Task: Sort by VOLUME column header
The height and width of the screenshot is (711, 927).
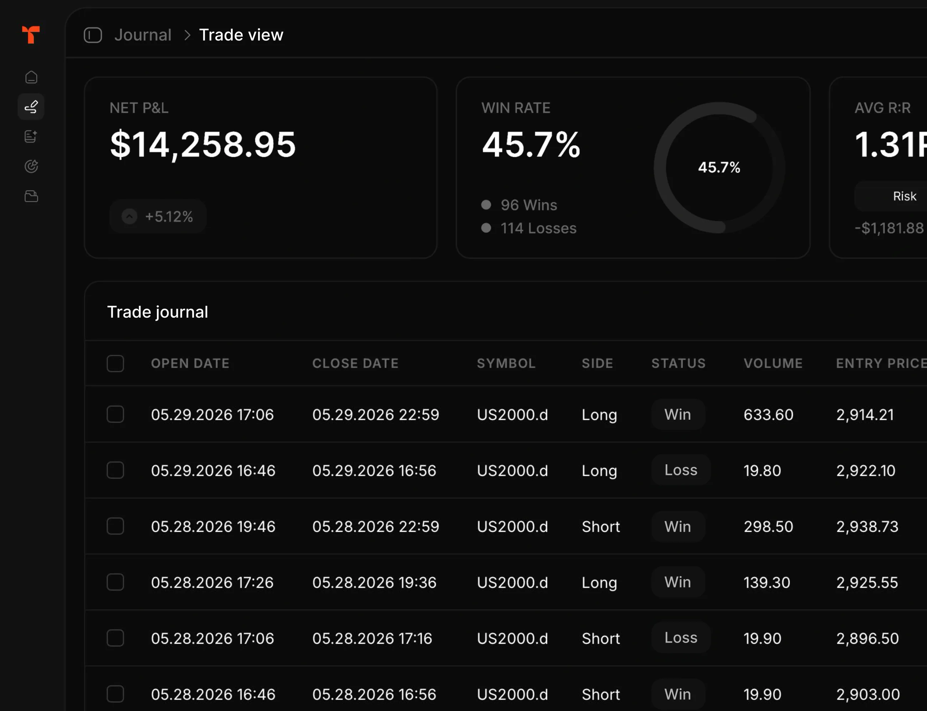Action: coord(773,364)
